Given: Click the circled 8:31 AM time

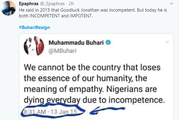Looking at the screenshot, I should (35, 112).
